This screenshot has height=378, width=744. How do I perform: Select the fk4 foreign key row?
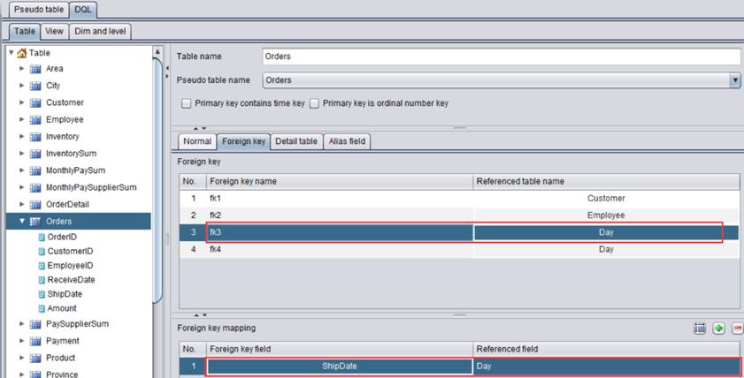click(x=459, y=250)
